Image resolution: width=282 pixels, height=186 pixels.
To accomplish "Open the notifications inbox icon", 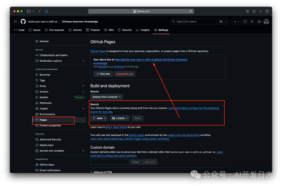I will click(x=259, y=22).
